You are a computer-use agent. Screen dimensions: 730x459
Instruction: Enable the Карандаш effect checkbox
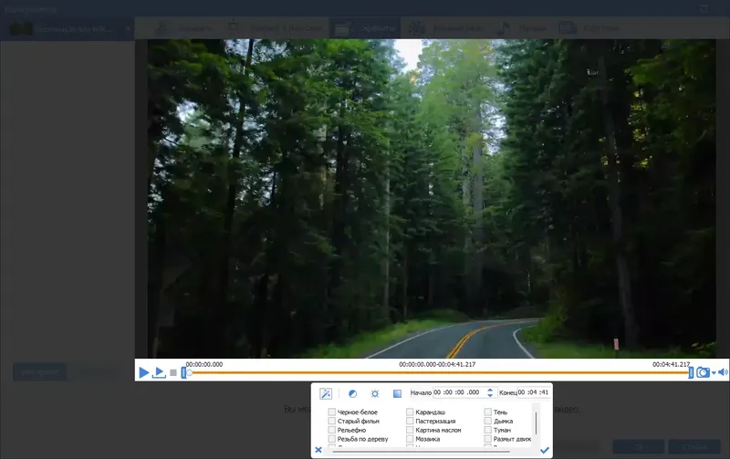(410, 412)
